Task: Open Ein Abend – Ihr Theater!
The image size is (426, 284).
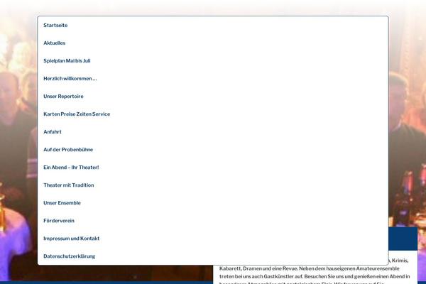Action: [x=71, y=168]
